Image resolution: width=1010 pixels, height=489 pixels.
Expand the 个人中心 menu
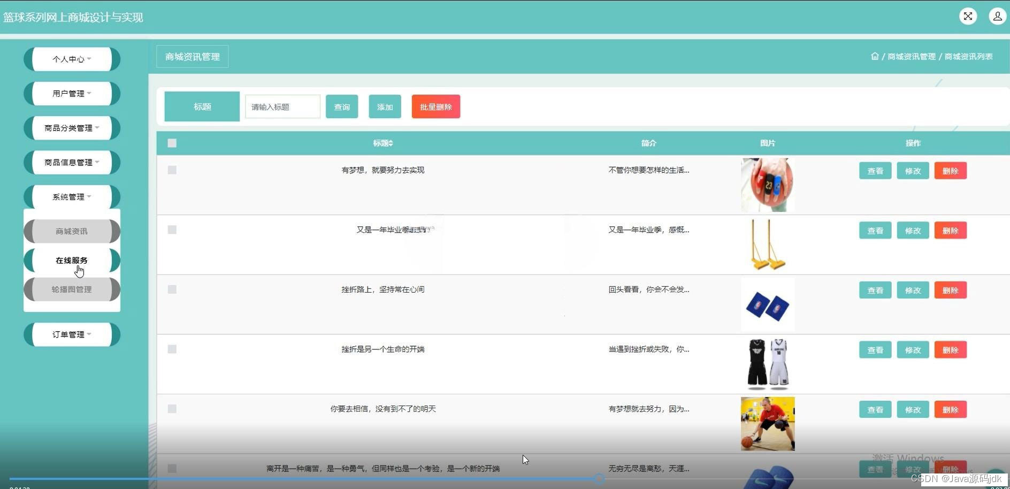(72, 59)
